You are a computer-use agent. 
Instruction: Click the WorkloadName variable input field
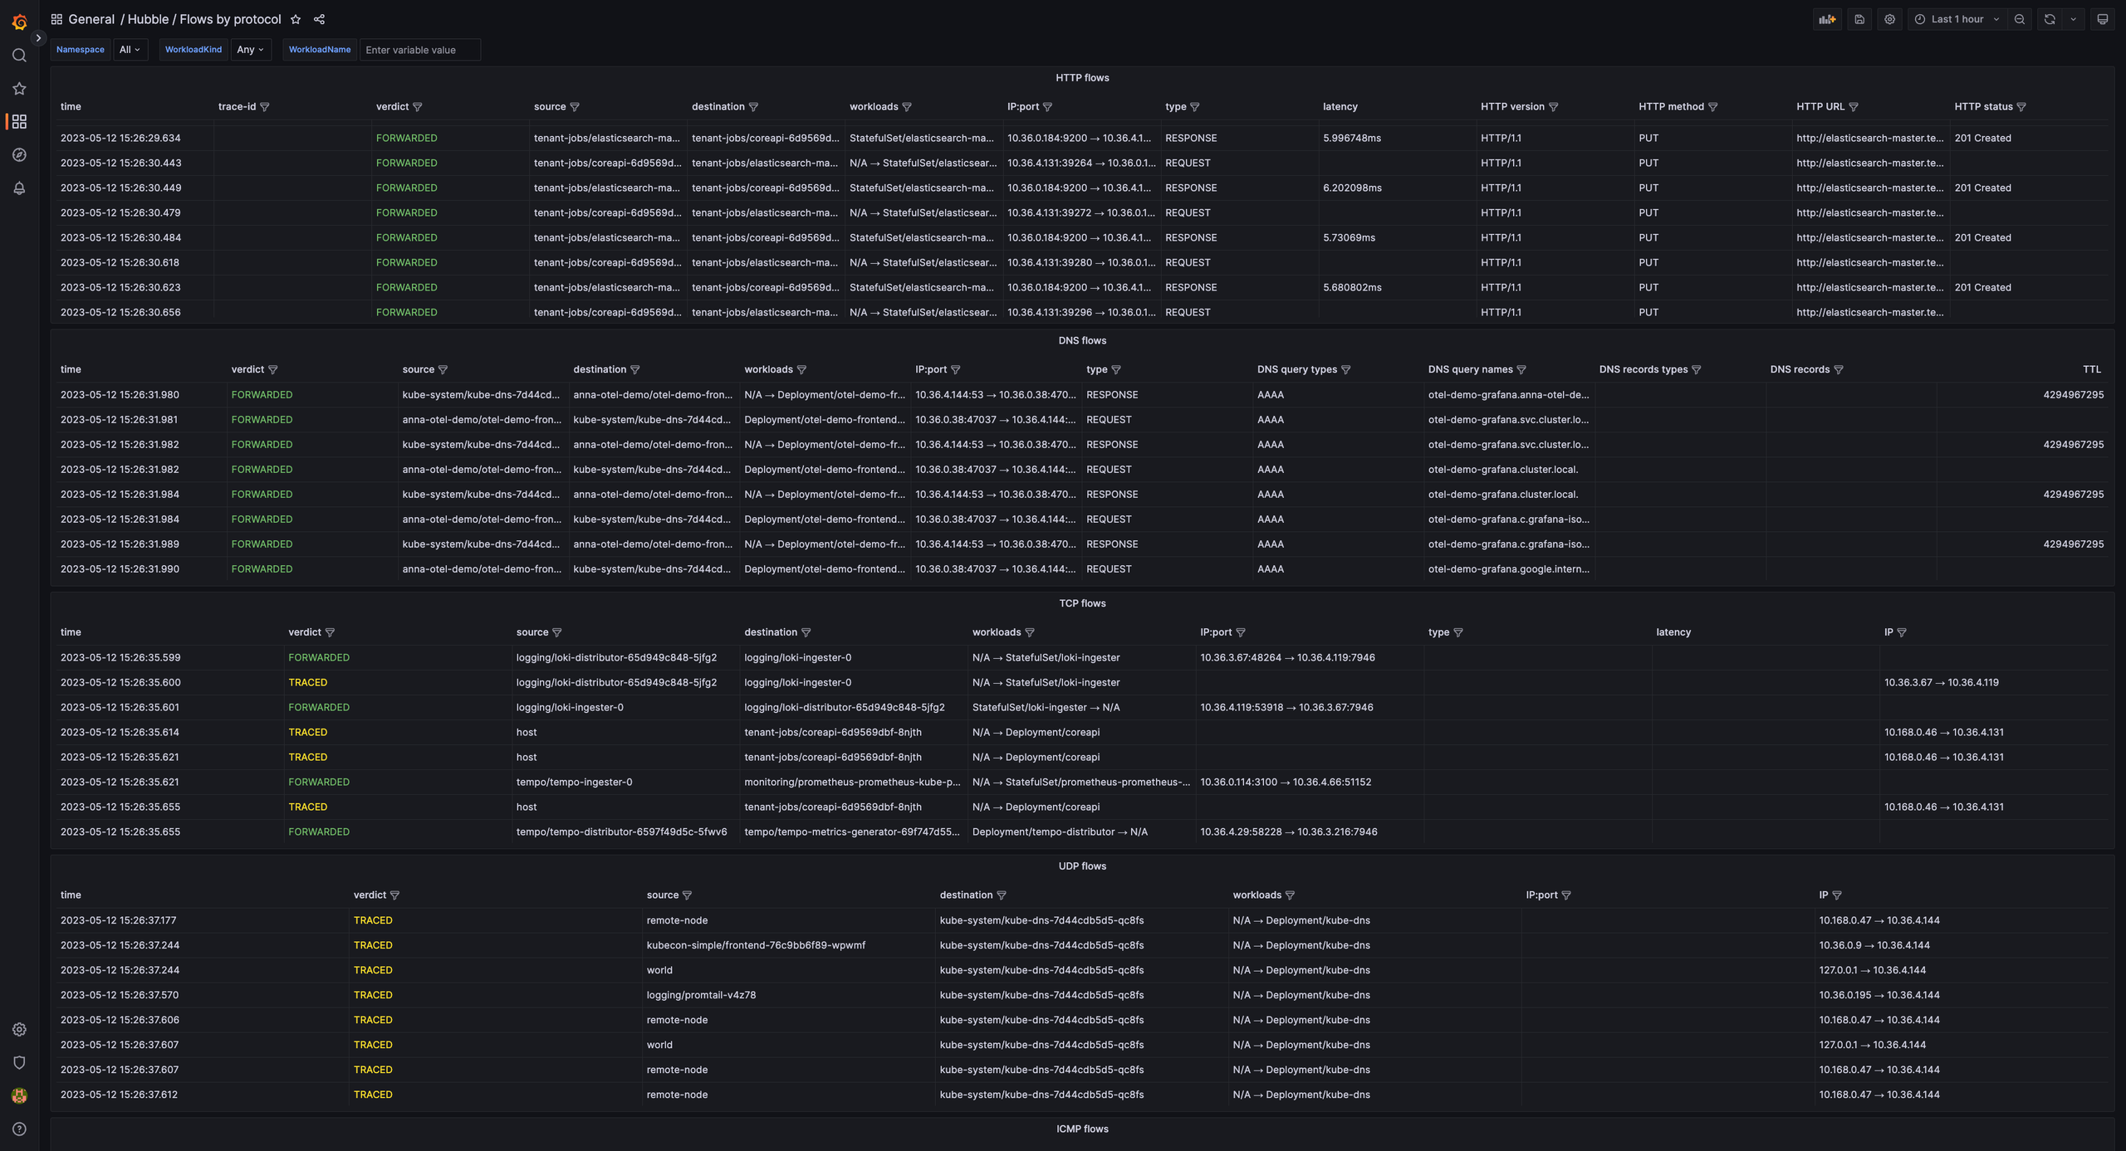tap(419, 50)
